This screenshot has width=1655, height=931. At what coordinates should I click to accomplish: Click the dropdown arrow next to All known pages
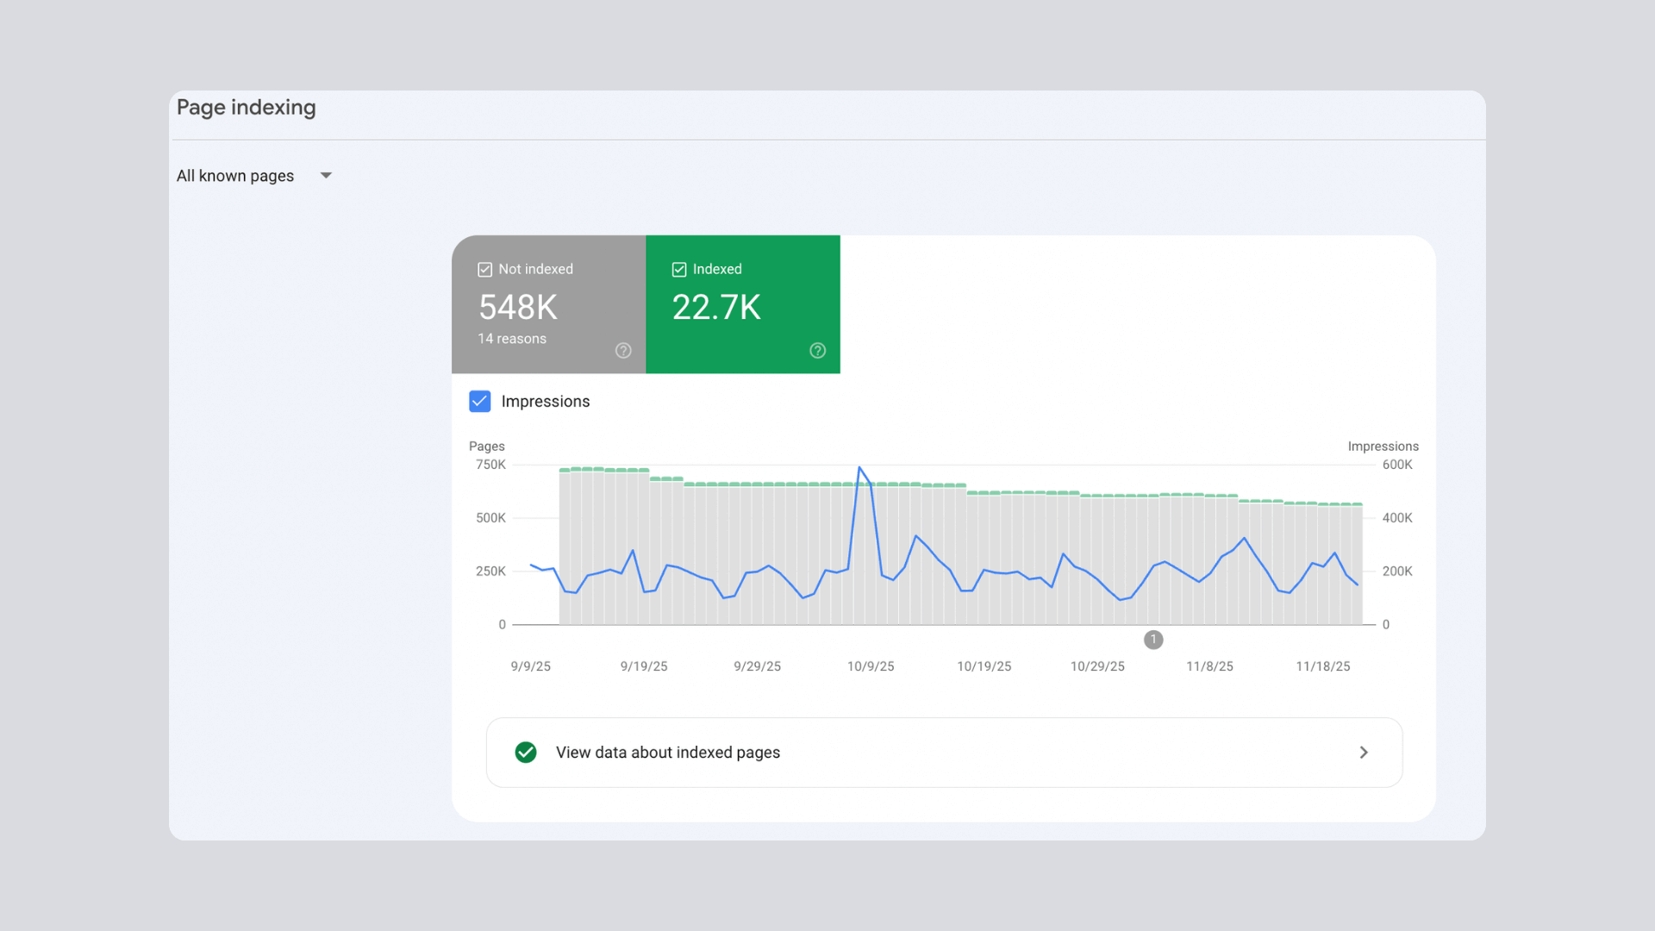click(326, 175)
